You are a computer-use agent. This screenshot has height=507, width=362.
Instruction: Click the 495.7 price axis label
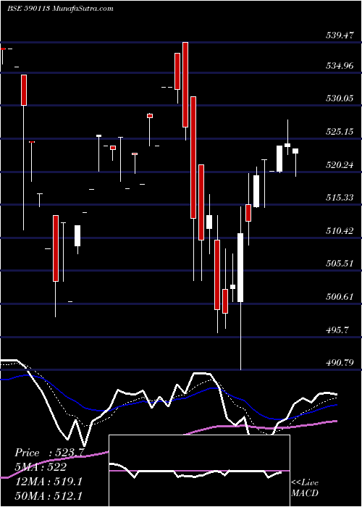tap(337, 330)
